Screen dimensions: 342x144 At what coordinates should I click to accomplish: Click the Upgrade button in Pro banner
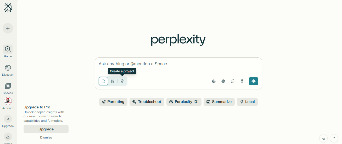click(x=46, y=129)
